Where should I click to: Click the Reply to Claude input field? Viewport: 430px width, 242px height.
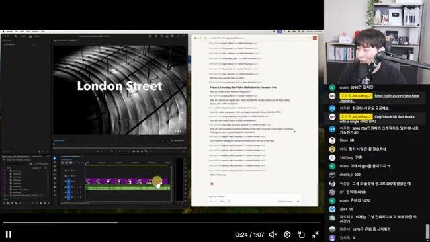[254, 196]
